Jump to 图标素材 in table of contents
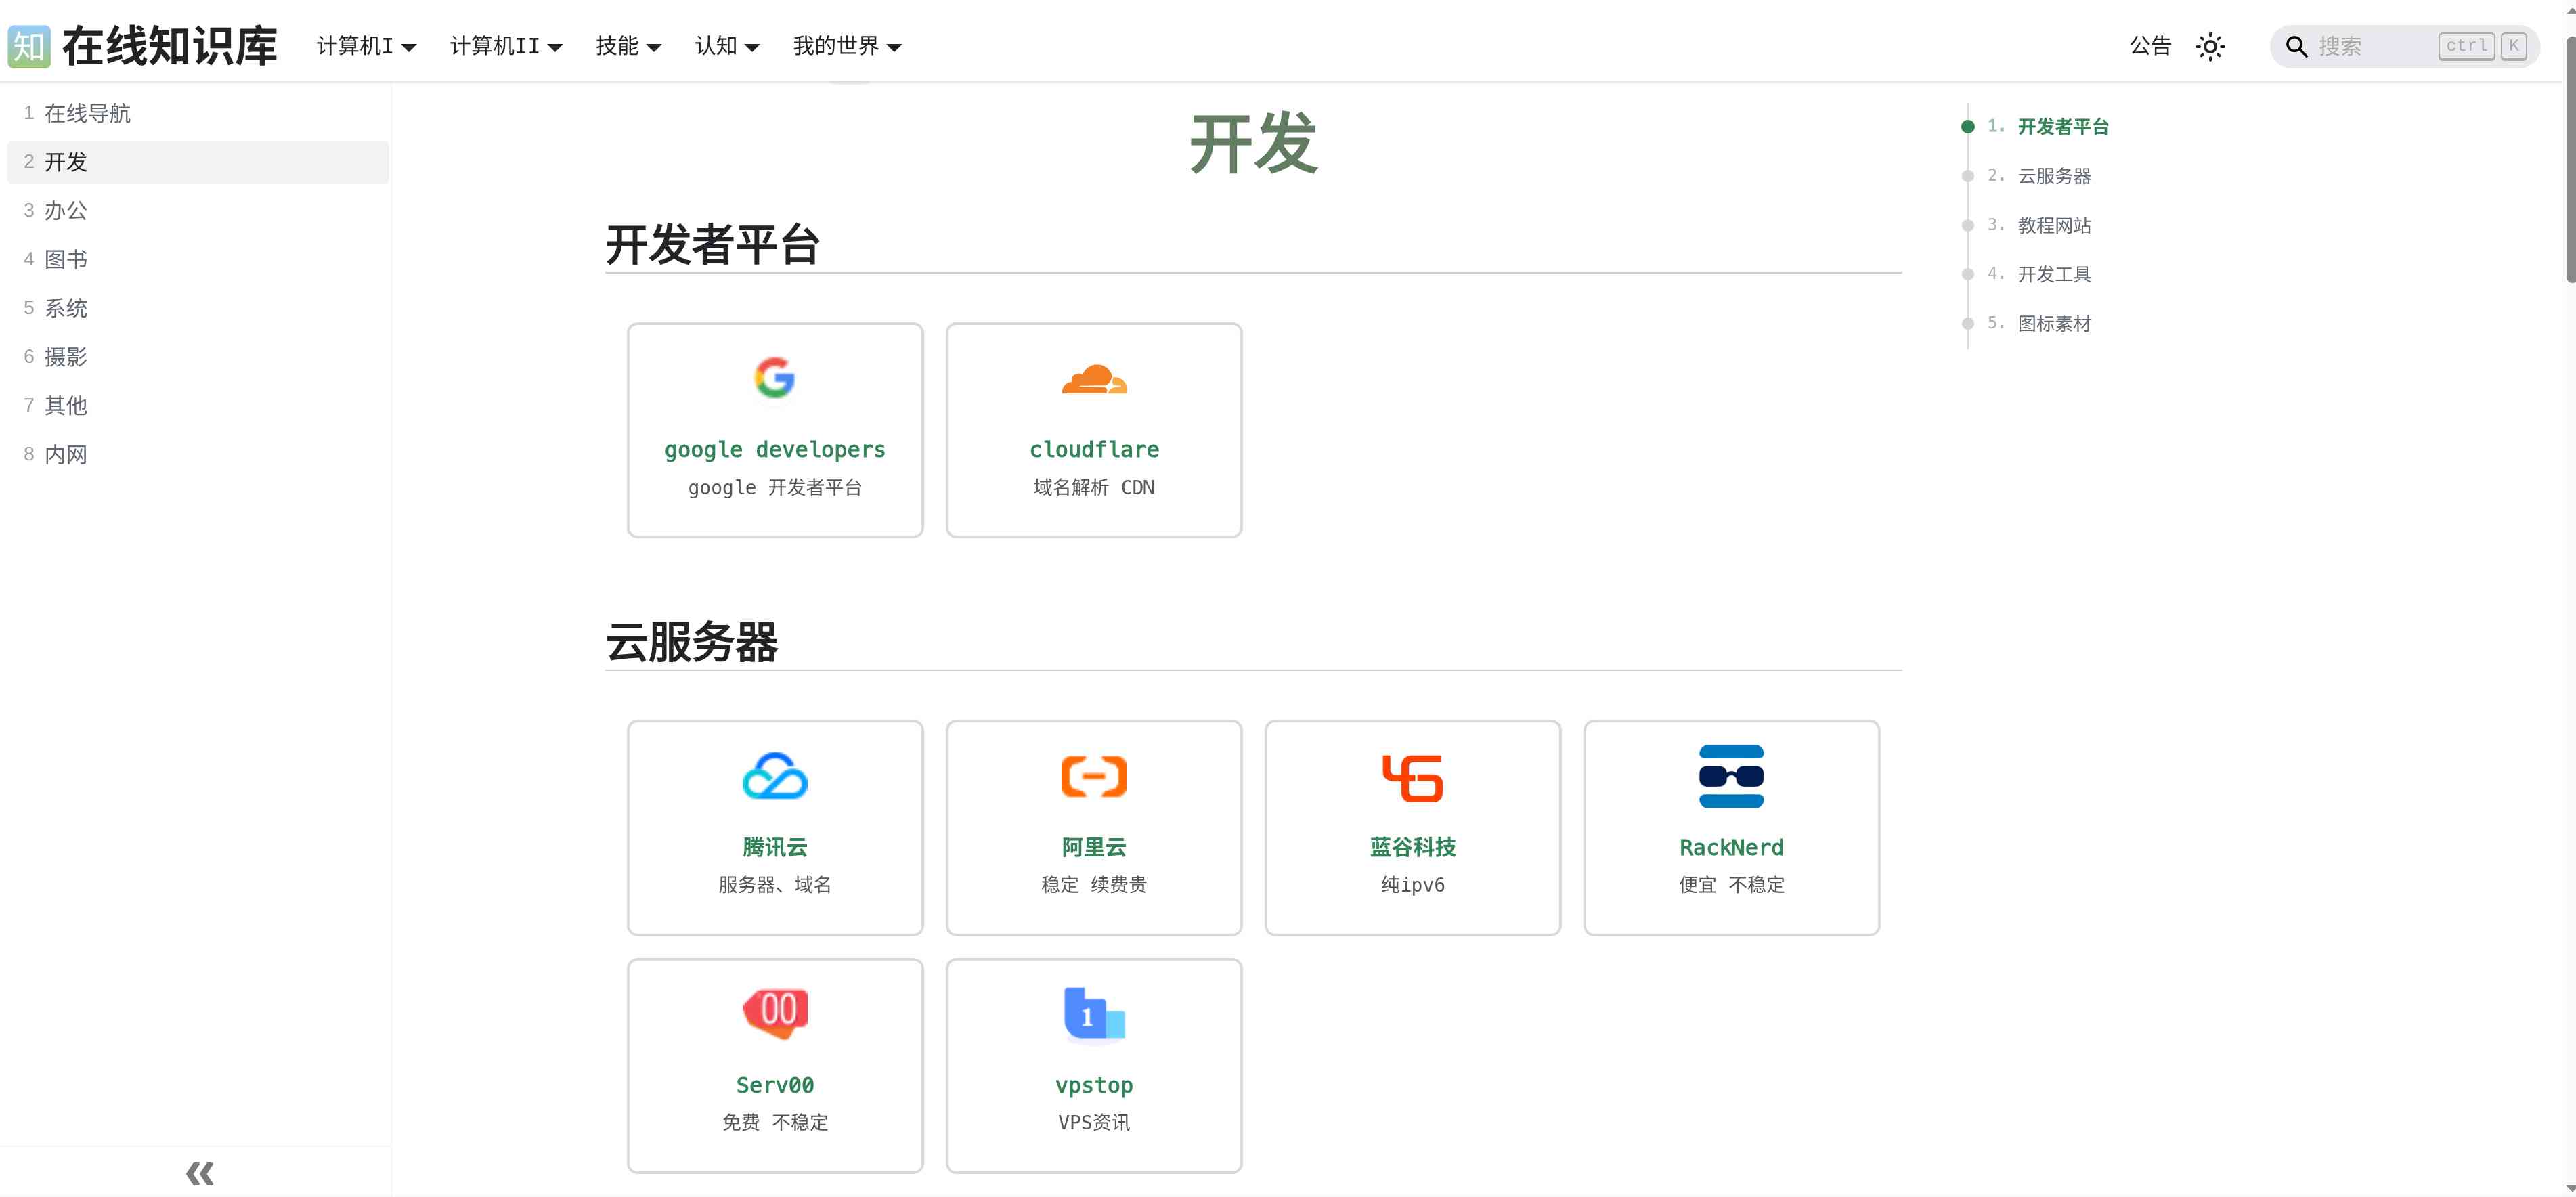 (2054, 323)
